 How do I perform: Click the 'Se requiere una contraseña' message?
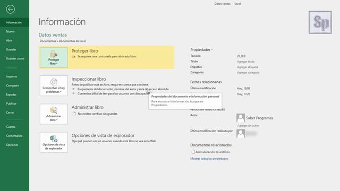point(107,56)
